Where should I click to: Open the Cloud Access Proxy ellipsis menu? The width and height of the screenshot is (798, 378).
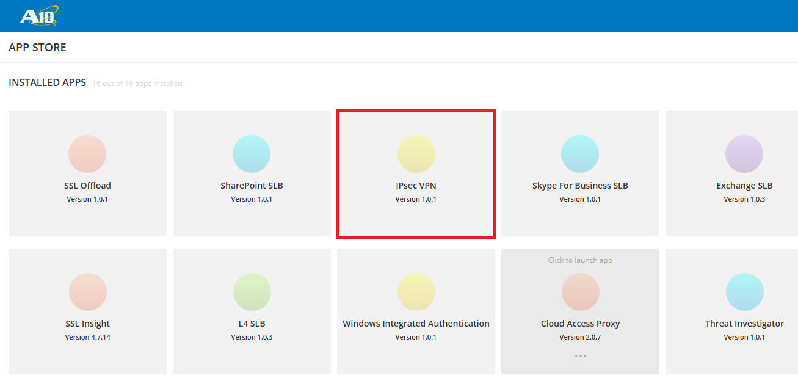pos(580,355)
